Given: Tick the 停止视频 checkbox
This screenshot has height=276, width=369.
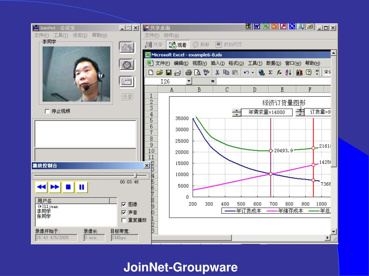Looking at the screenshot, I should pos(47,111).
